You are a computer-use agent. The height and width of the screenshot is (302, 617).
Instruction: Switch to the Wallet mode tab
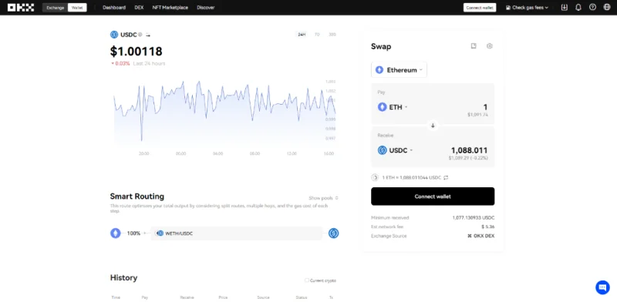click(77, 8)
